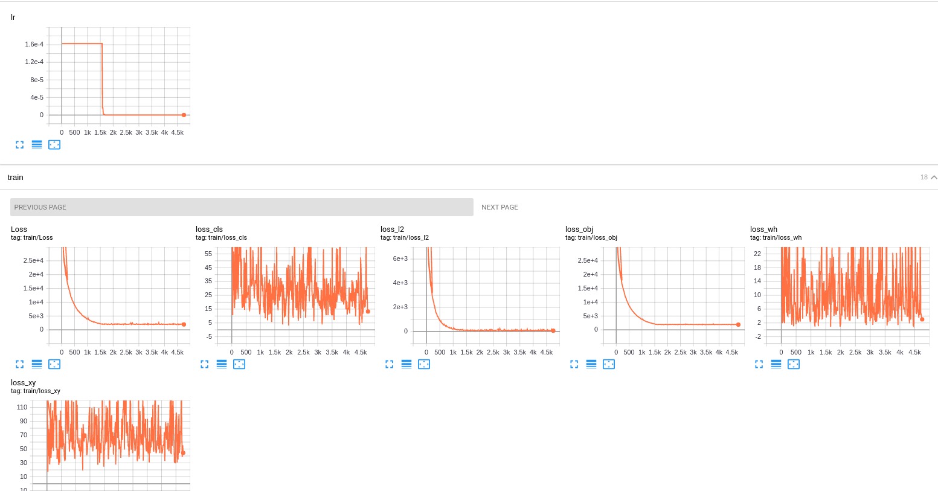This screenshot has width=938, height=491.
Task: Expand the Loss chart to full size
Action: click(x=20, y=364)
